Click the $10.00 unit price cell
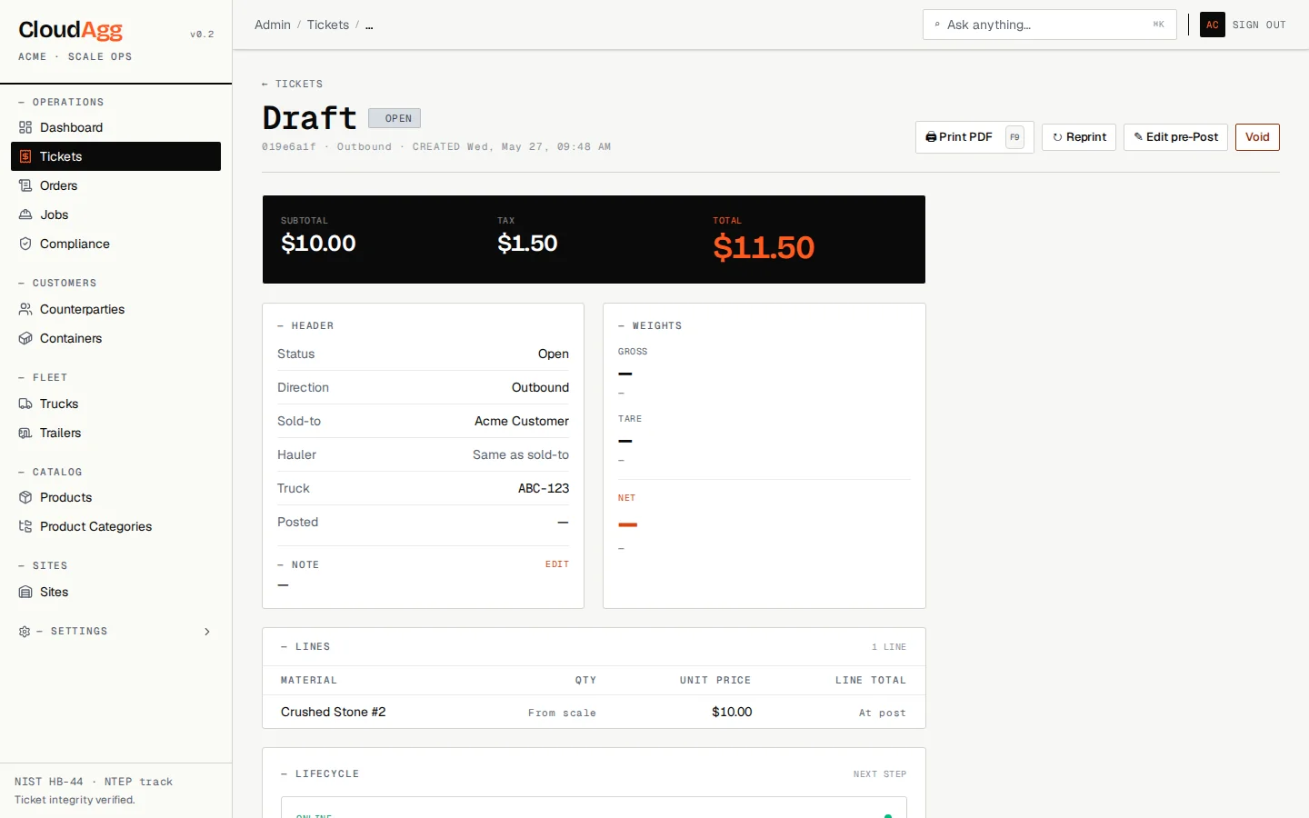Viewport: 1309px width, 818px height. (x=732, y=712)
